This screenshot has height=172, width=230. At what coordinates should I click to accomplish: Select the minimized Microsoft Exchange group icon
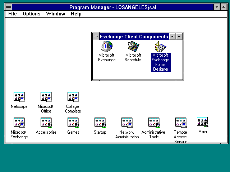[19, 123]
